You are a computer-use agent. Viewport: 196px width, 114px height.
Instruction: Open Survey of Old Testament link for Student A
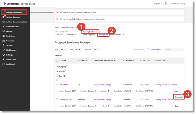tap(166, 85)
